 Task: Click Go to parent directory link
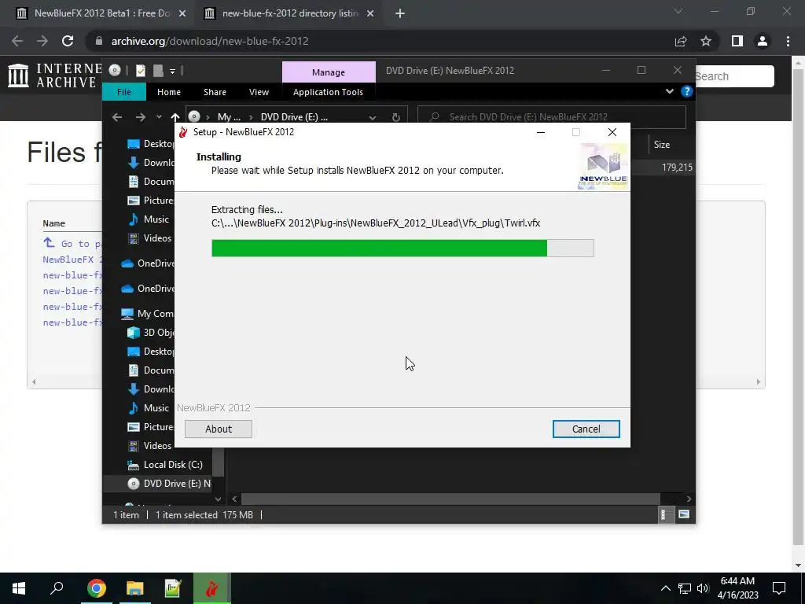coord(73,244)
